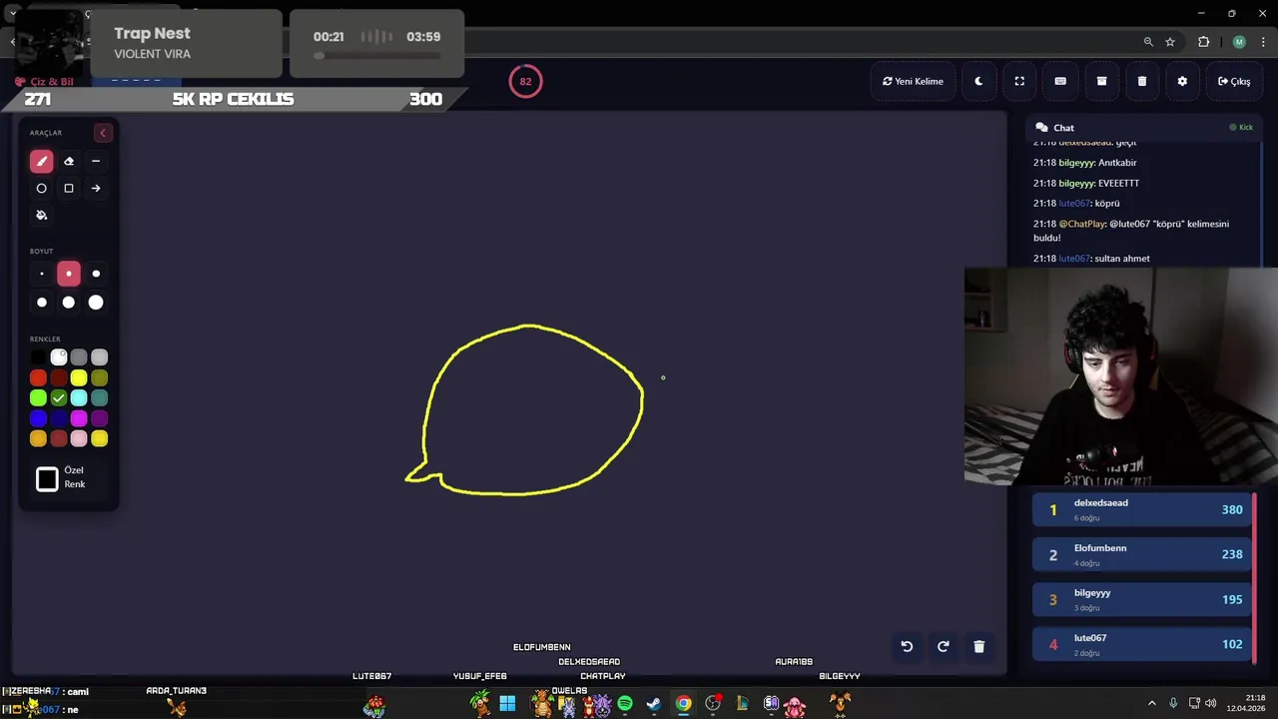Select the magenta color swatch
The width and height of the screenshot is (1278, 719).
click(79, 418)
